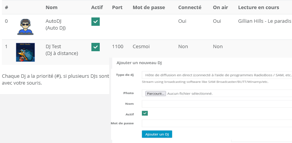
Task: Click the Parcourir file browse button
Action: coord(155,93)
